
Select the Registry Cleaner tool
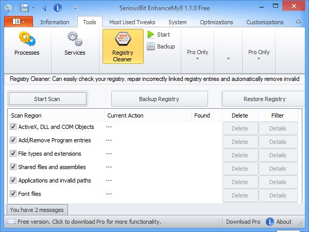coord(123,46)
